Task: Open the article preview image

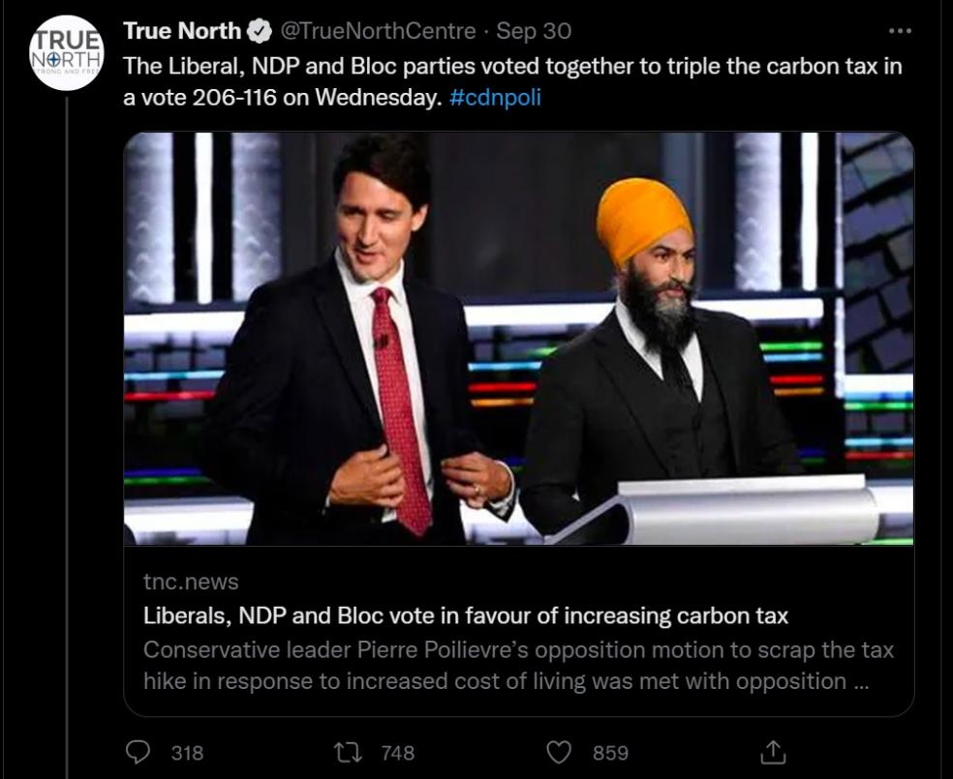Action: [x=518, y=339]
